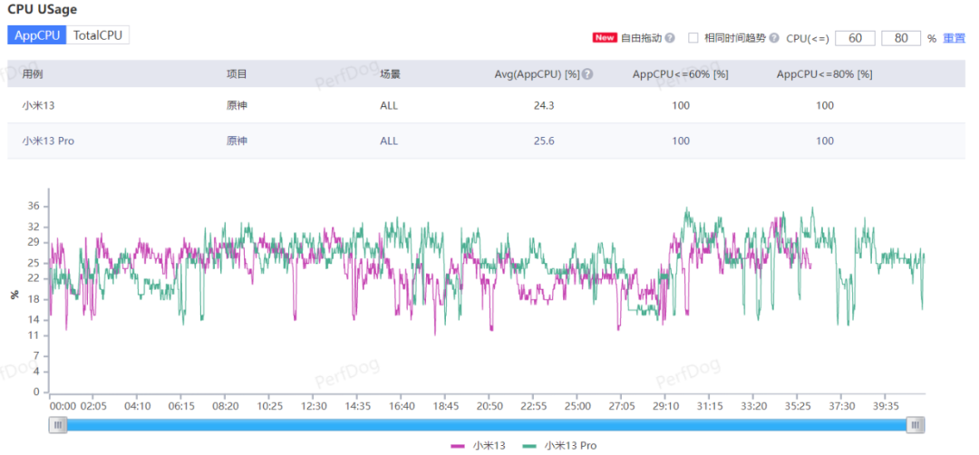Click help icon next to Avg(AppCPU) header
The image size is (979, 455).
[587, 74]
